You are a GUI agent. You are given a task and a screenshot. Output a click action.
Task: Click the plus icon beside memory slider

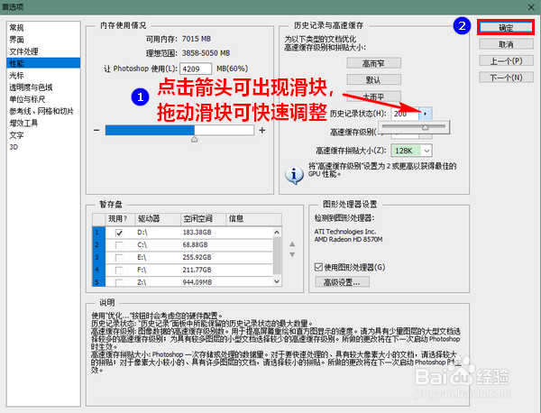[262, 130]
